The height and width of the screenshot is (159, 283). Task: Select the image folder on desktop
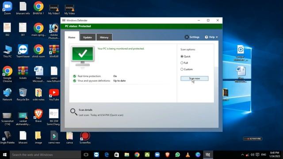point(38,137)
